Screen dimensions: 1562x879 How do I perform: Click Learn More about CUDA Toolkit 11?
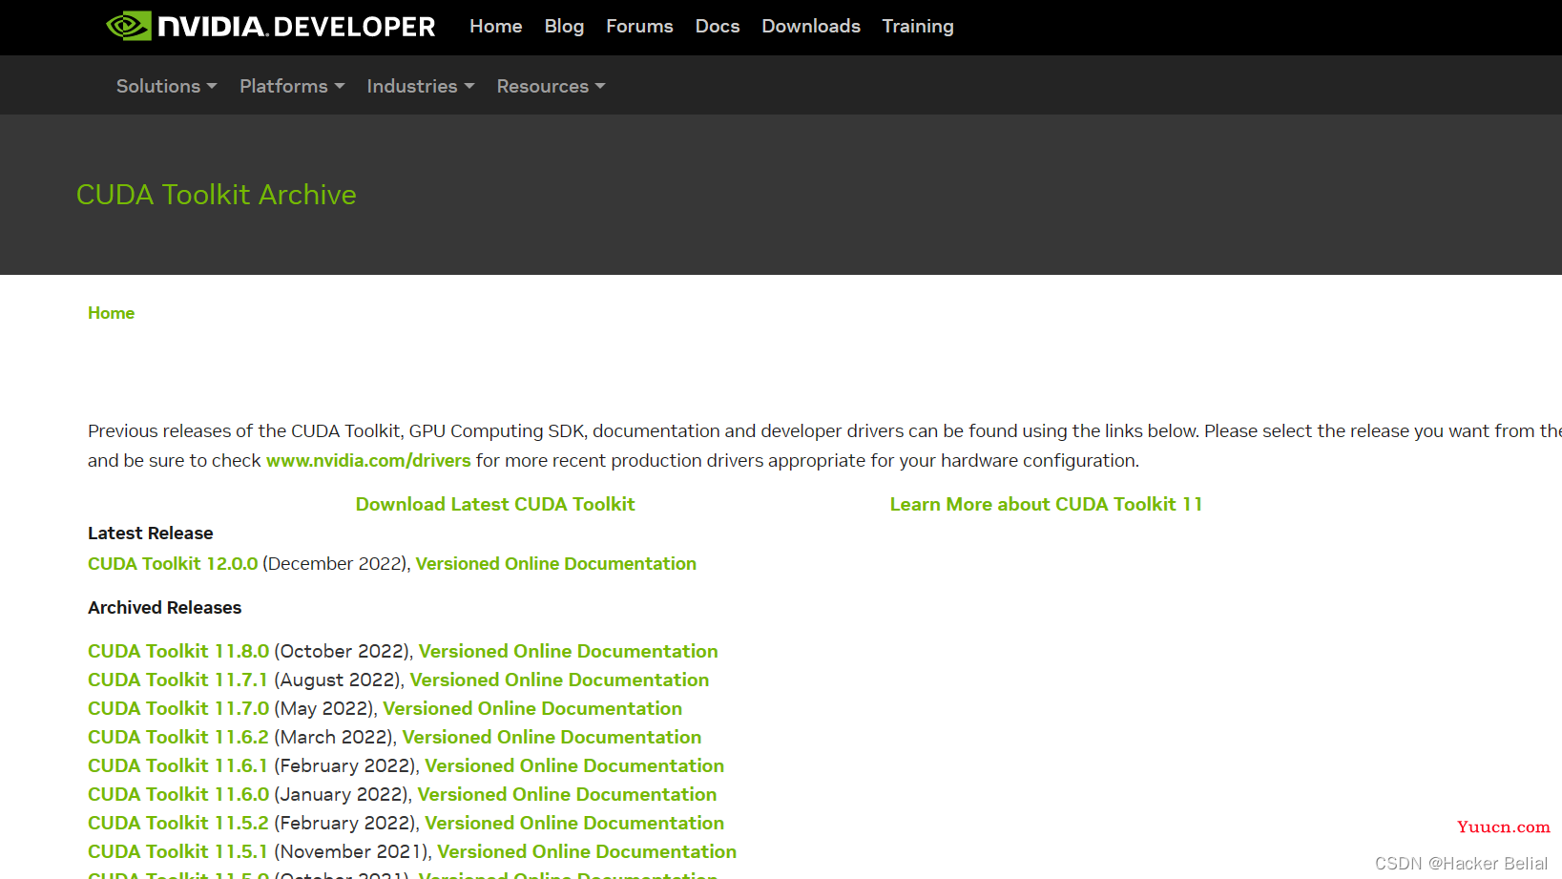click(x=1046, y=504)
